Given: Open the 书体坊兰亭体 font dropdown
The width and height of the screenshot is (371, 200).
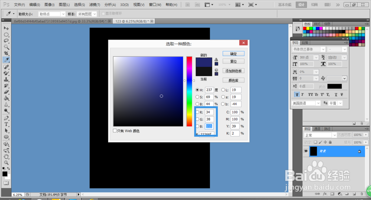Looking at the screenshot, I should pos(309,49).
